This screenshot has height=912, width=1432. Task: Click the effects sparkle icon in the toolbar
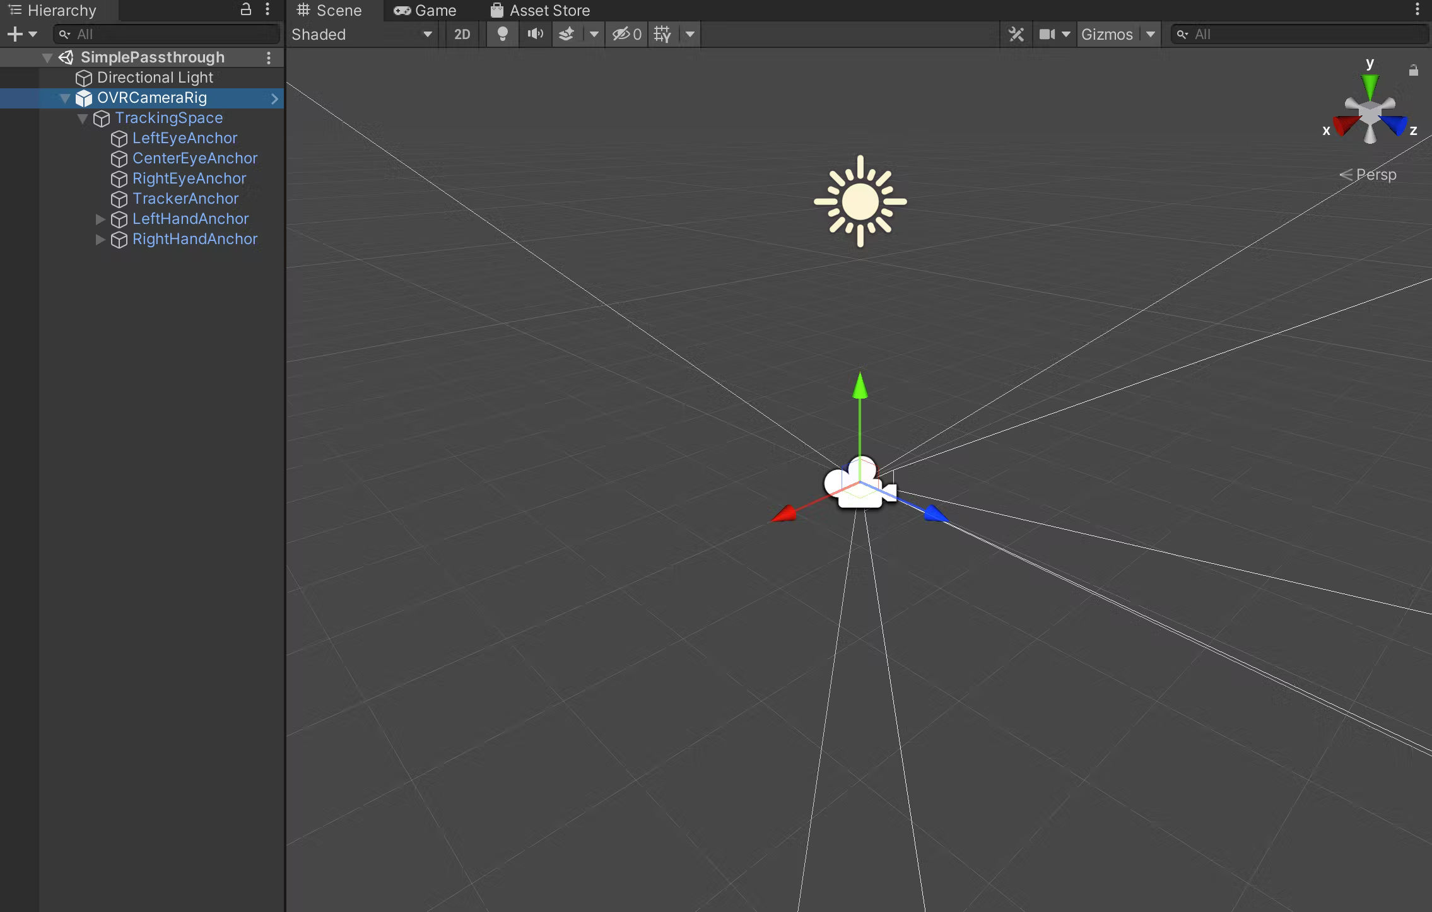click(567, 34)
